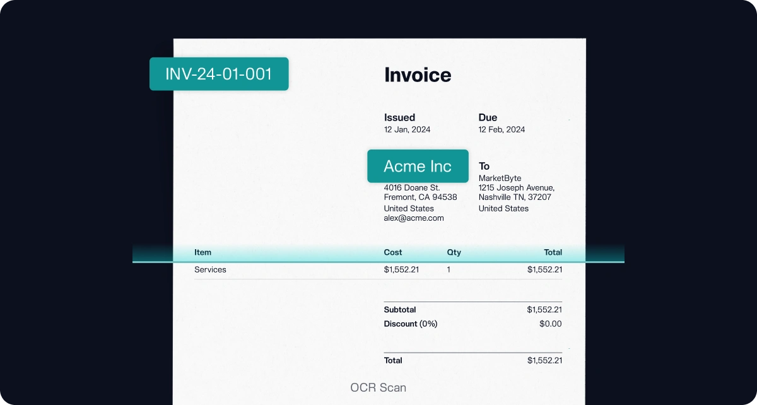Click the MarketByte recipient name
757x405 pixels.
coord(500,179)
